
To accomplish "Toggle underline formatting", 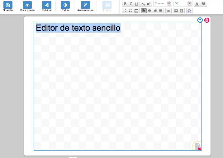I will tap(136, 4).
